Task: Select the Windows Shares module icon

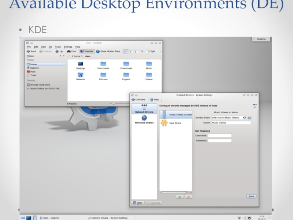Action: coord(144,118)
